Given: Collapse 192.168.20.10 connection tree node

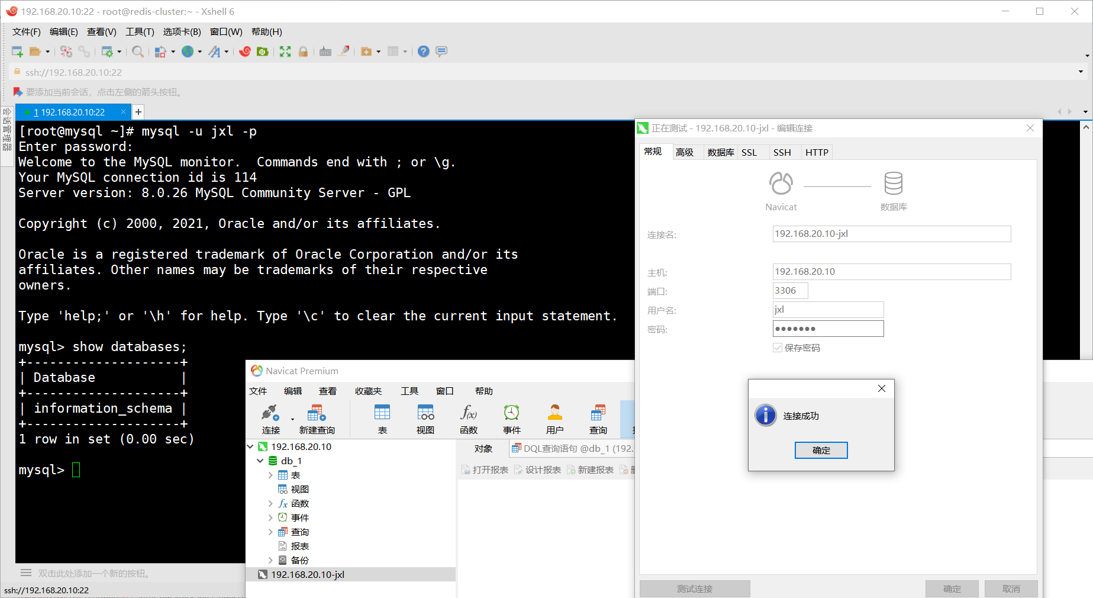Looking at the screenshot, I should pyautogui.click(x=250, y=446).
